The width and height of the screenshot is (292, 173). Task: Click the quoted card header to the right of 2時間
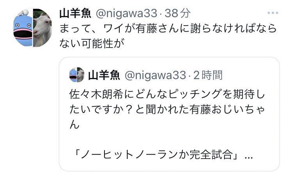[250, 75]
